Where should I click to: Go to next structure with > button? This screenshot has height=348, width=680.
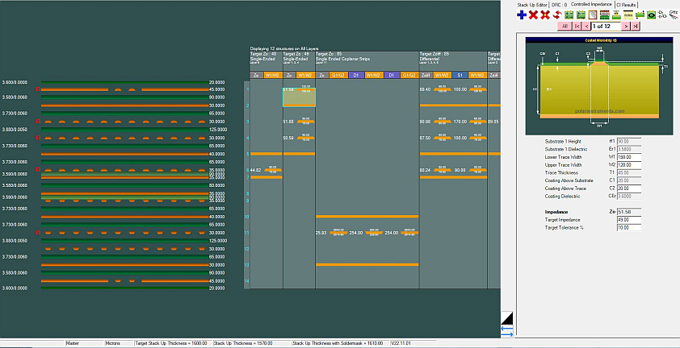(626, 27)
